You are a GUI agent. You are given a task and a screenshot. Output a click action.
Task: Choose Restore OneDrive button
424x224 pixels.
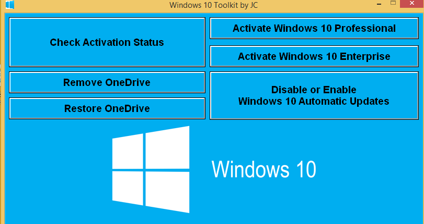107,108
